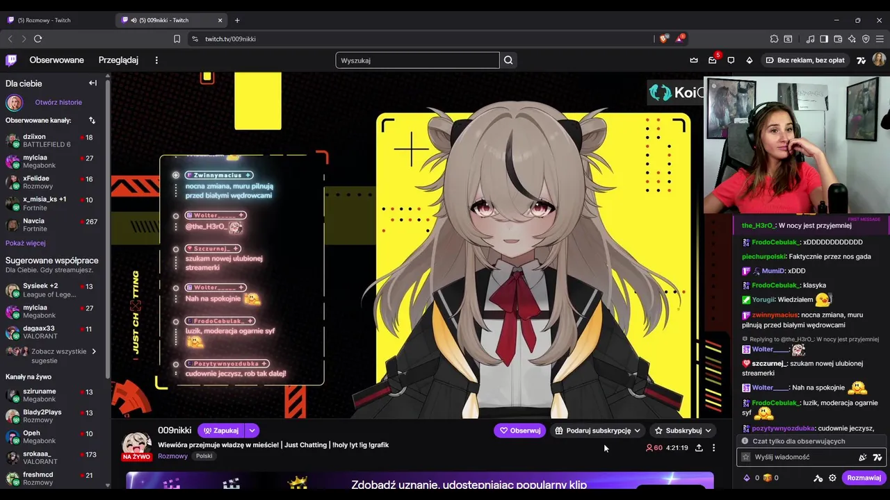Click the Wyślij wiadomość chat input

coord(810,457)
